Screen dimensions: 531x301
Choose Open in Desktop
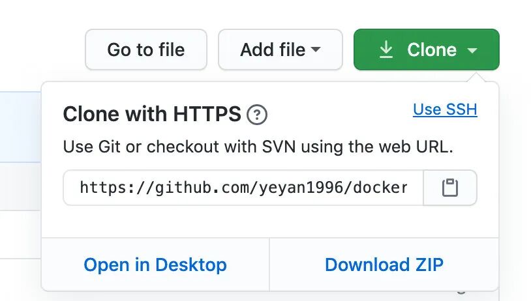click(155, 265)
